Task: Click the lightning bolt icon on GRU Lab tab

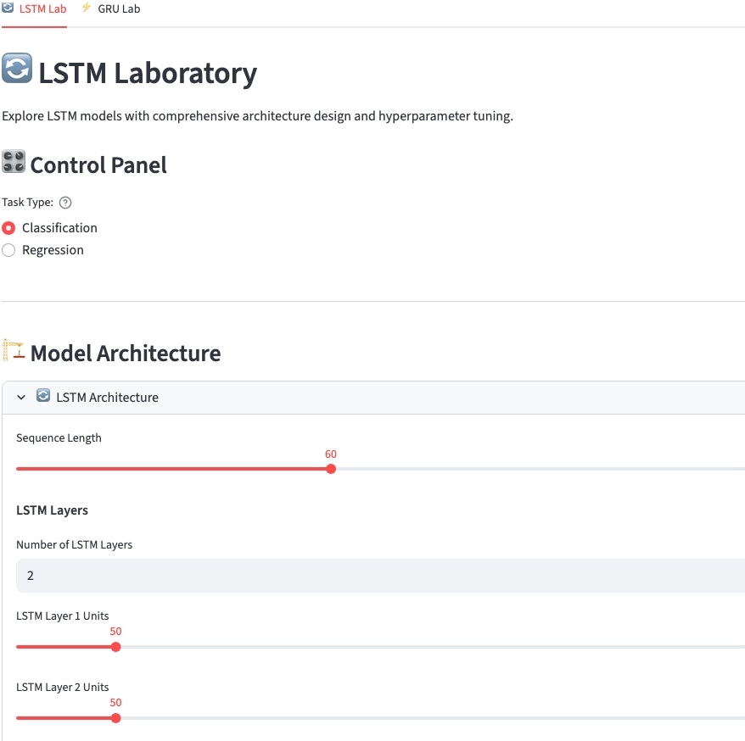Action: (x=87, y=8)
